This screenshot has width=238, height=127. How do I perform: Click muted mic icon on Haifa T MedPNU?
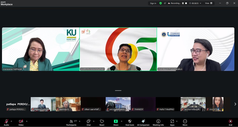click(158, 109)
